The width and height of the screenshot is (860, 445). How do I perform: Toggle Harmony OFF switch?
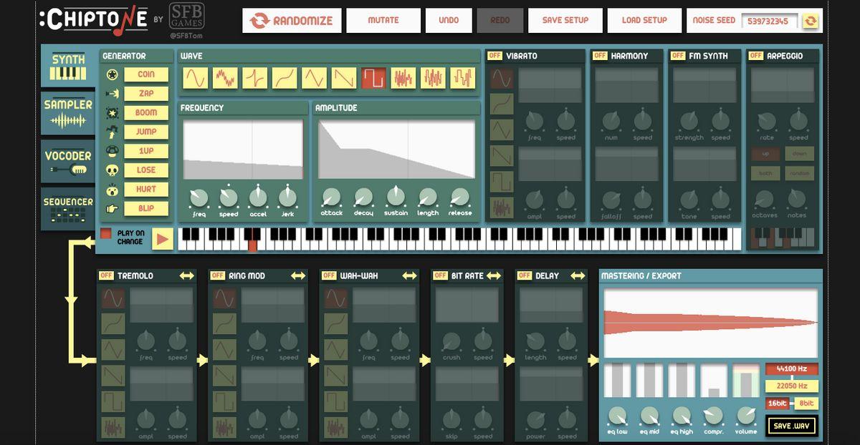[x=600, y=56]
